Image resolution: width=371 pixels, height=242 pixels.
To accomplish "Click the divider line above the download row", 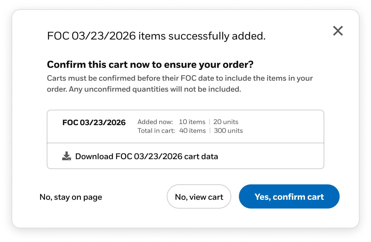I will [185, 143].
